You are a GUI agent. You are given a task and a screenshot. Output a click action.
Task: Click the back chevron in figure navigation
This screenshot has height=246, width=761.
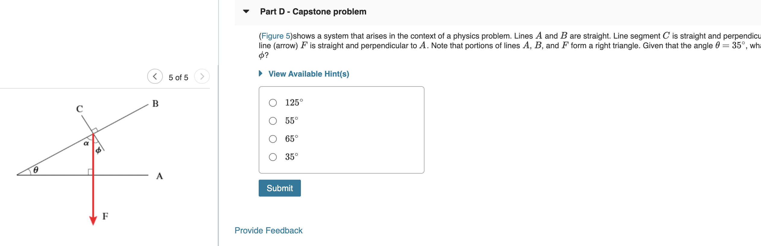click(155, 77)
